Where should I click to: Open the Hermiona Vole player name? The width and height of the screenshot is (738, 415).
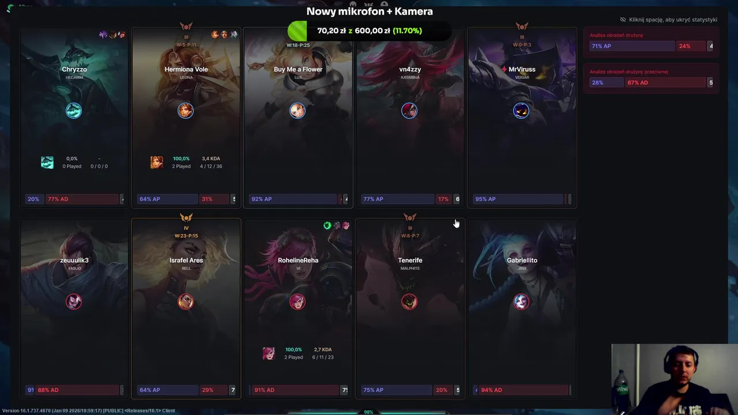coord(186,69)
